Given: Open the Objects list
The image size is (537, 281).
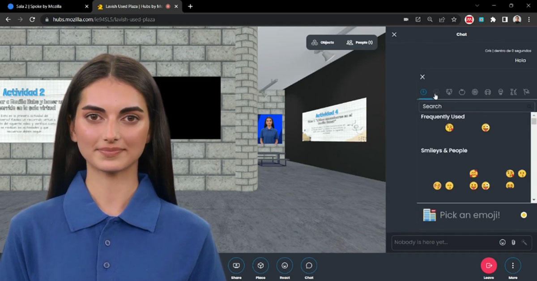Looking at the screenshot, I should pos(322,42).
